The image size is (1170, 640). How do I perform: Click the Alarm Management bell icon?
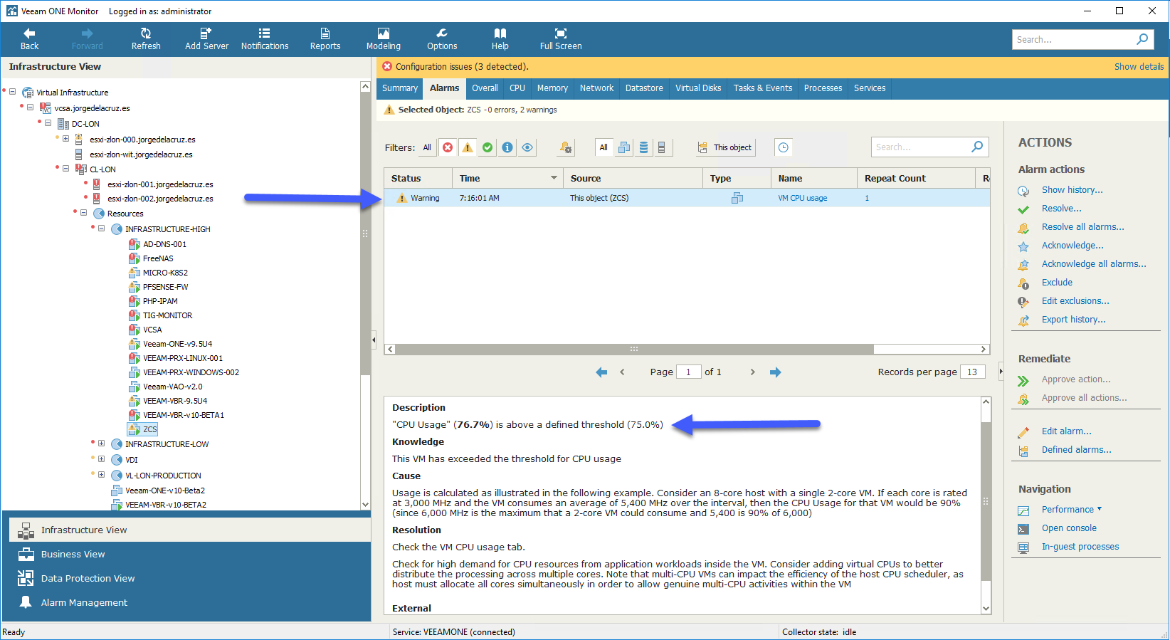[26, 602]
